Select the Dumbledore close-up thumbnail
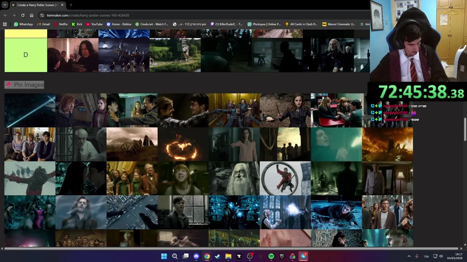467x262 pixels. pyautogui.click(x=234, y=178)
